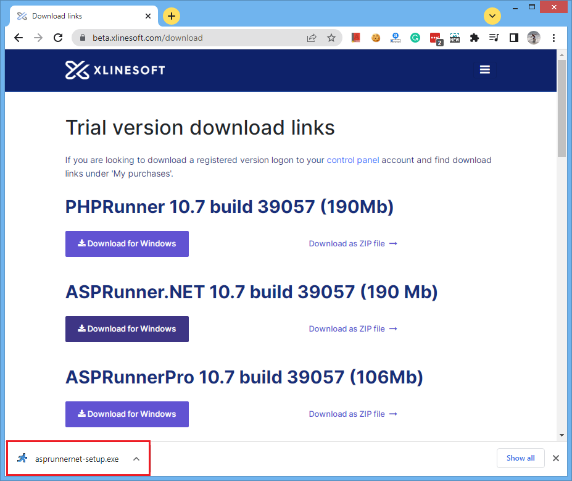The image size is (572, 481).
Task: Select the Download links tab
Action: pyautogui.click(x=84, y=16)
